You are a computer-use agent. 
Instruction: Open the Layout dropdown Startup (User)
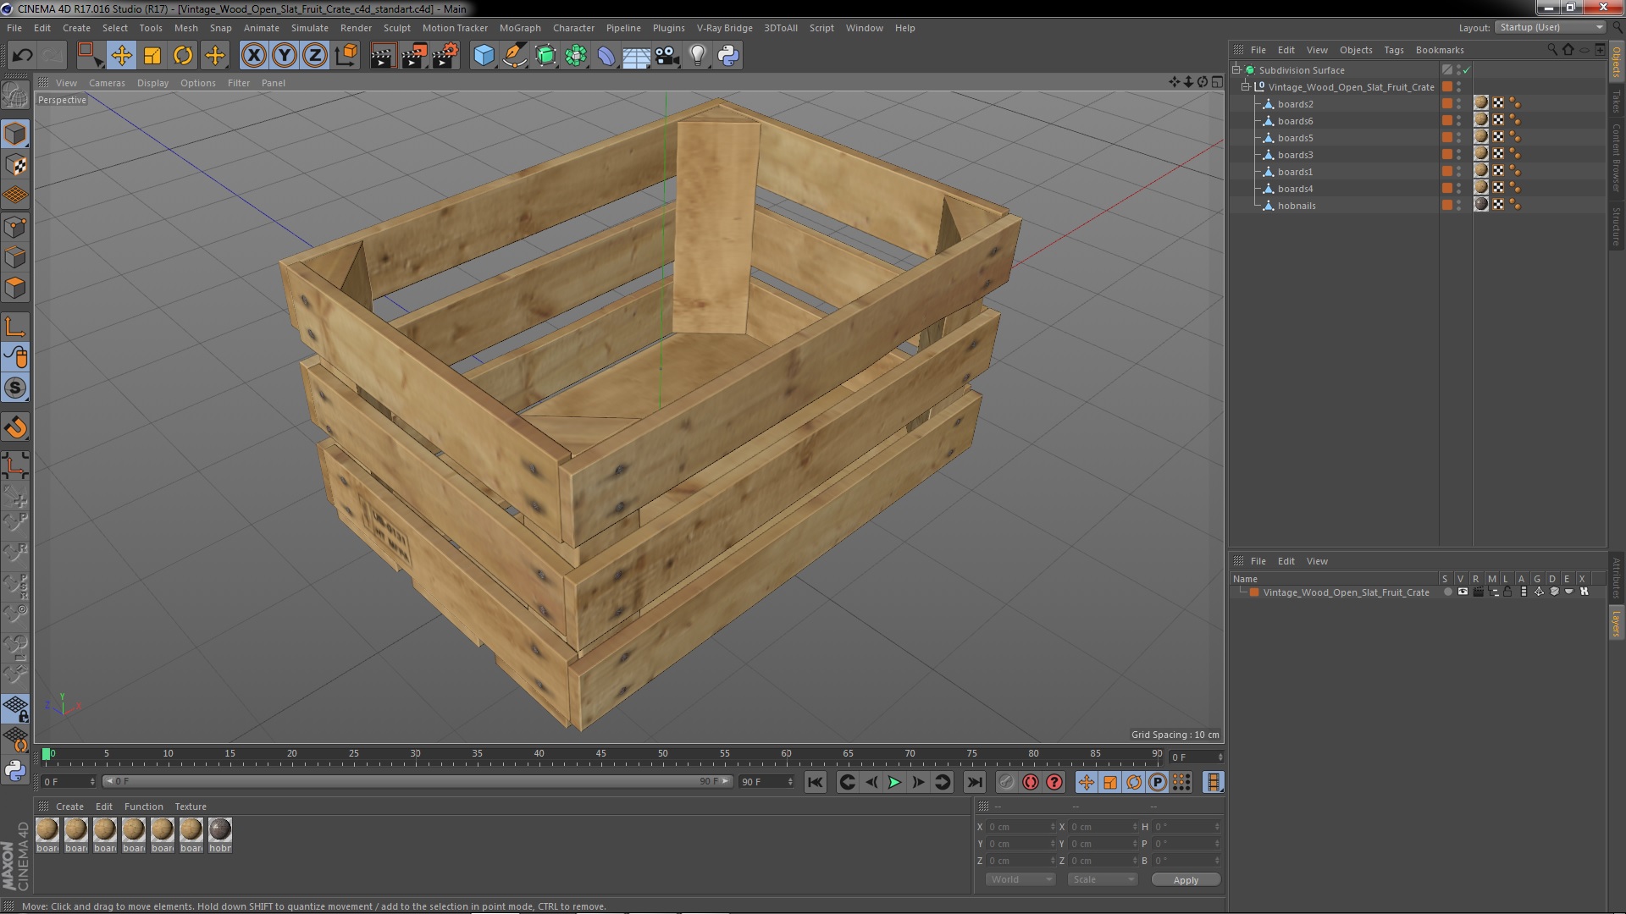point(1550,27)
